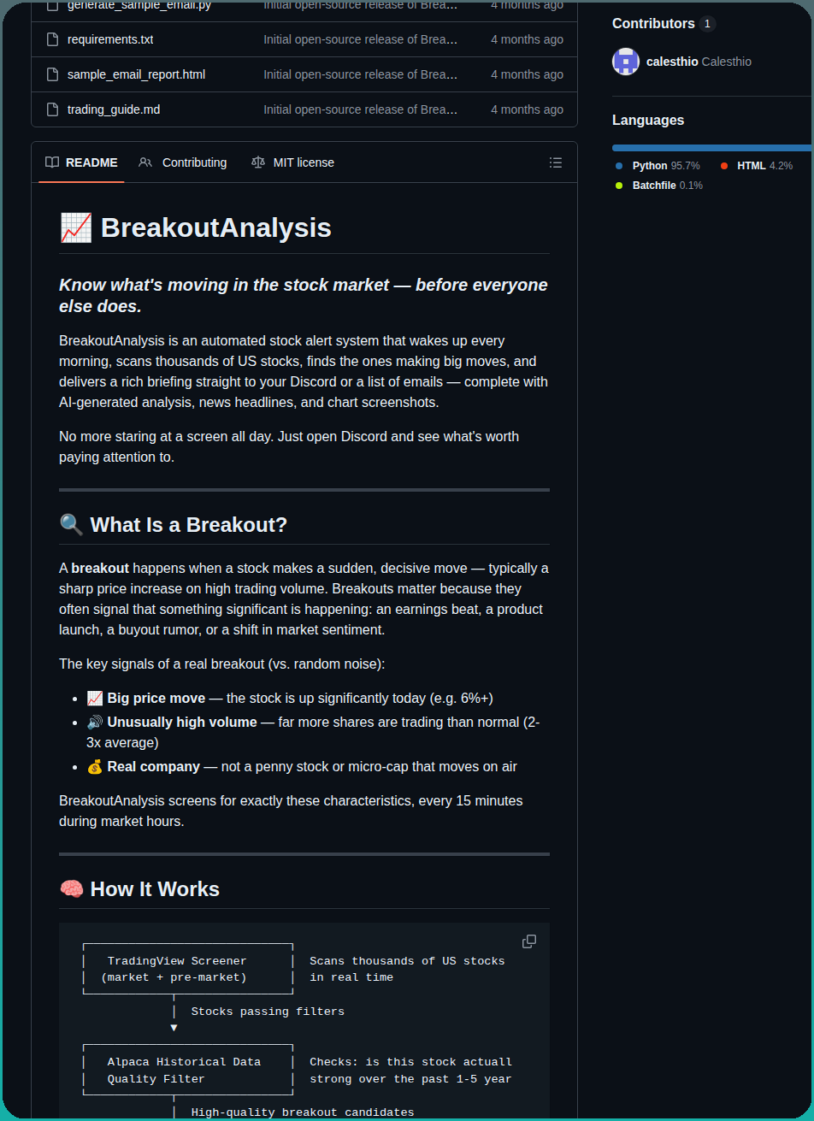The width and height of the screenshot is (814, 1121).
Task: Click the people icon on Contributing tab
Action: pyautogui.click(x=145, y=162)
